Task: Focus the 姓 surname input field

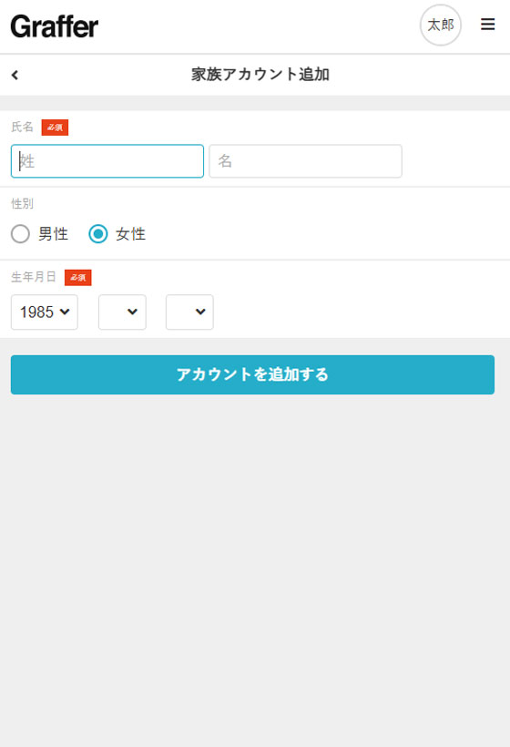Action: 107,161
